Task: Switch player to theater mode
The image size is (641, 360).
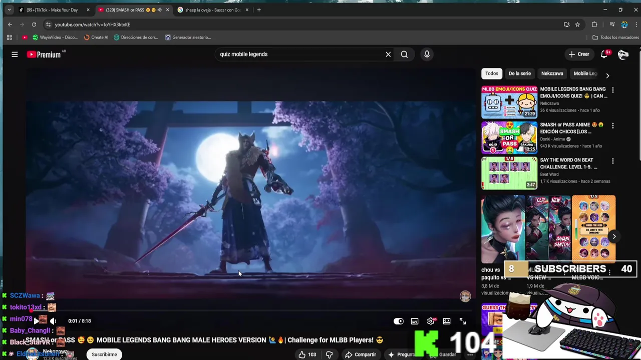Action: 447,321
